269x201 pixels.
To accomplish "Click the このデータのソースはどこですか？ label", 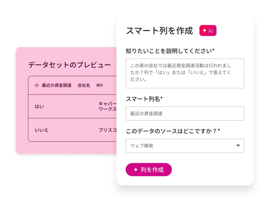I will pos(173,131).
